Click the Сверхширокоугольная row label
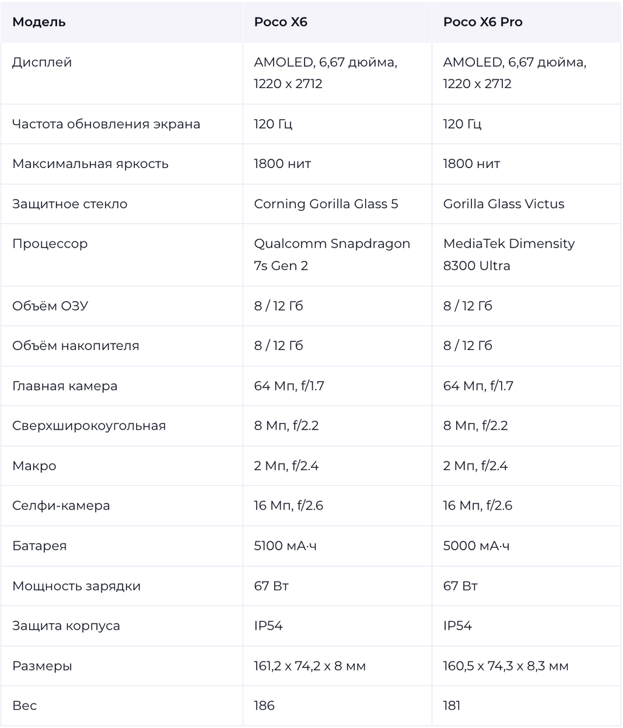The height and width of the screenshot is (728, 623). pos(89,426)
